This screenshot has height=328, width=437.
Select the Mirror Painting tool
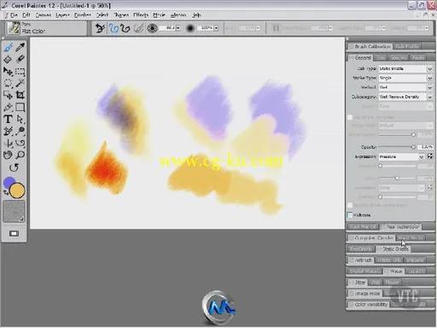point(8,143)
